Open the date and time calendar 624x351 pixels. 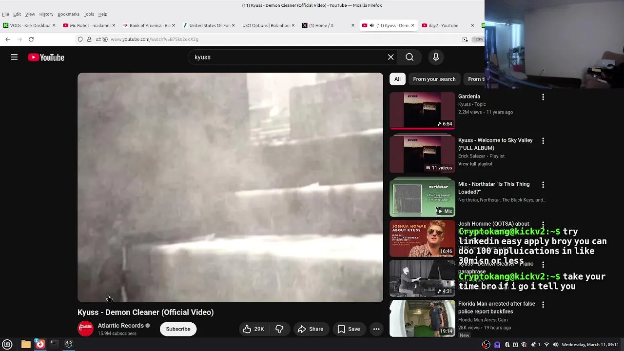pyautogui.click(x=591, y=345)
